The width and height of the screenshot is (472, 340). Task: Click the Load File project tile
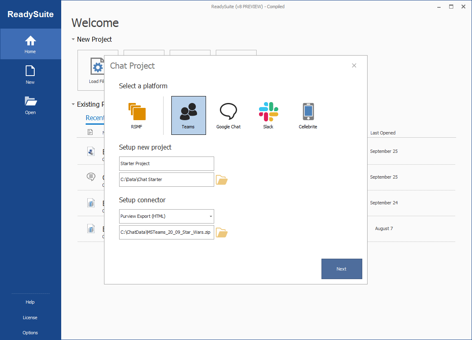click(x=91, y=70)
